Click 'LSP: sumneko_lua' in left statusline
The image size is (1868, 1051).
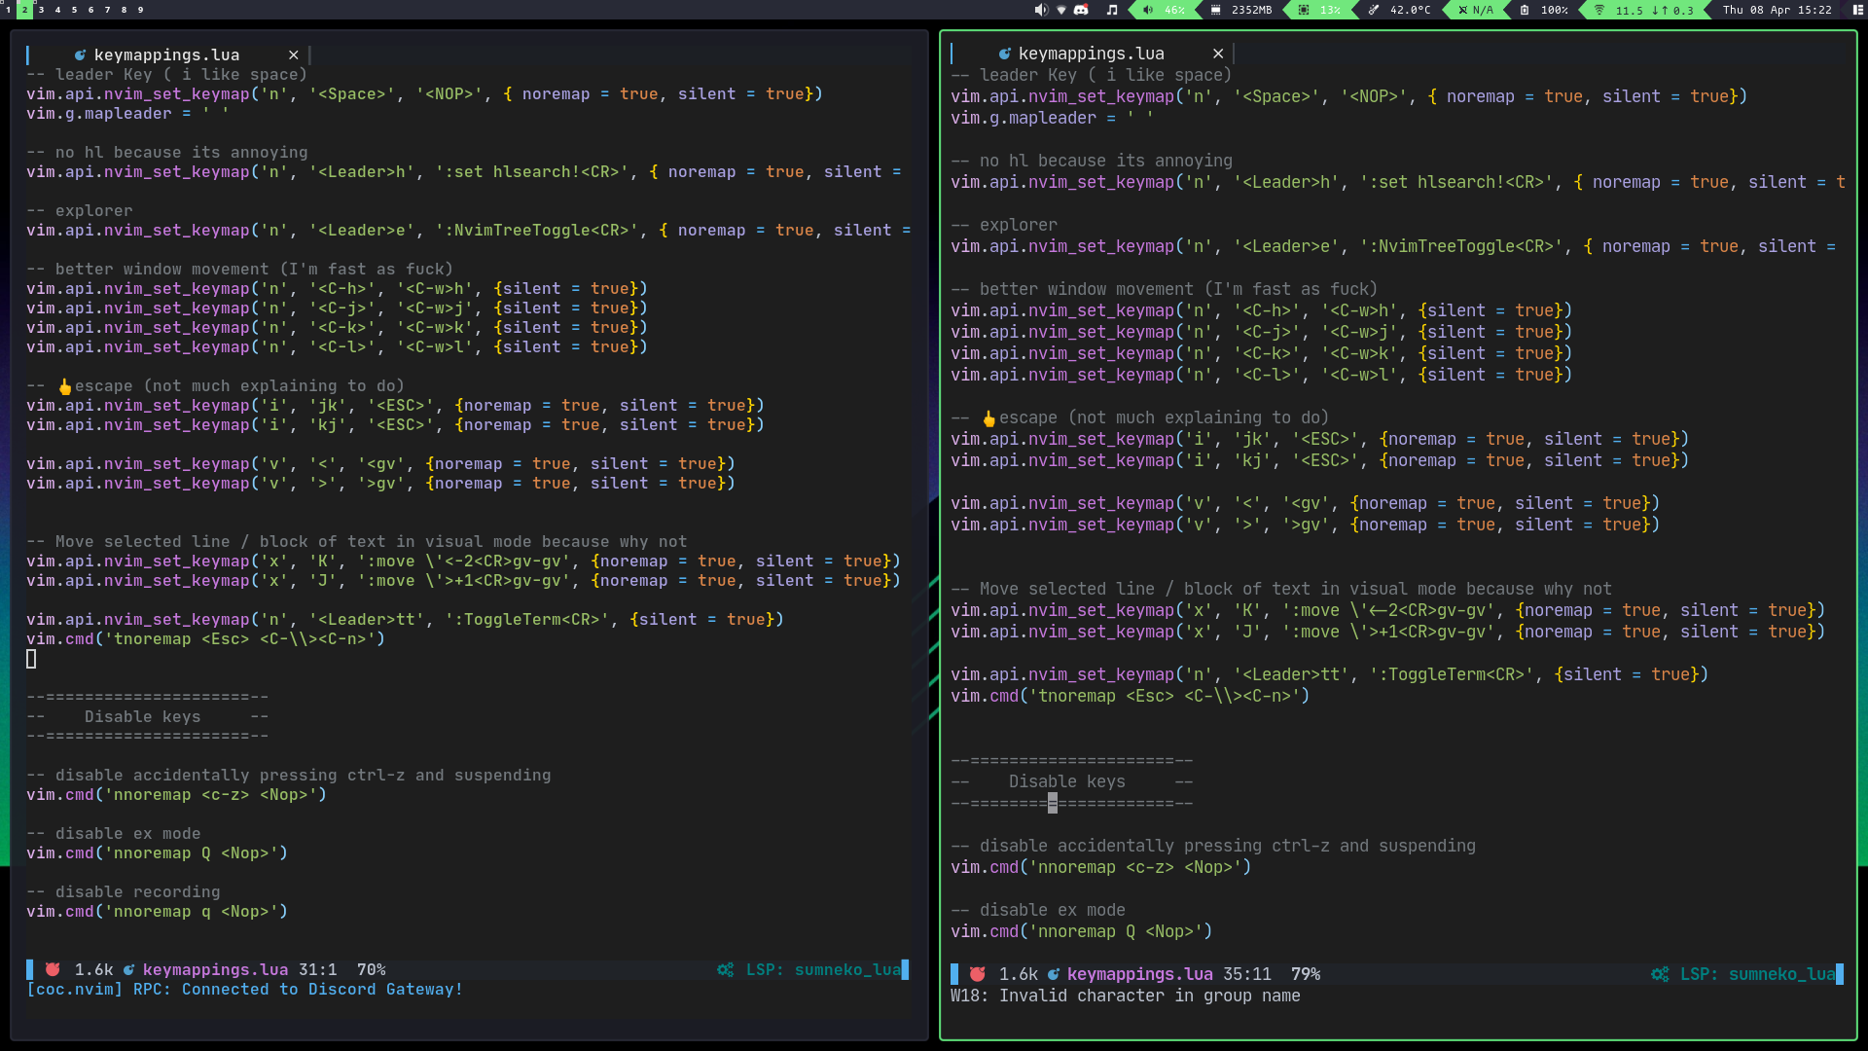(823, 969)
